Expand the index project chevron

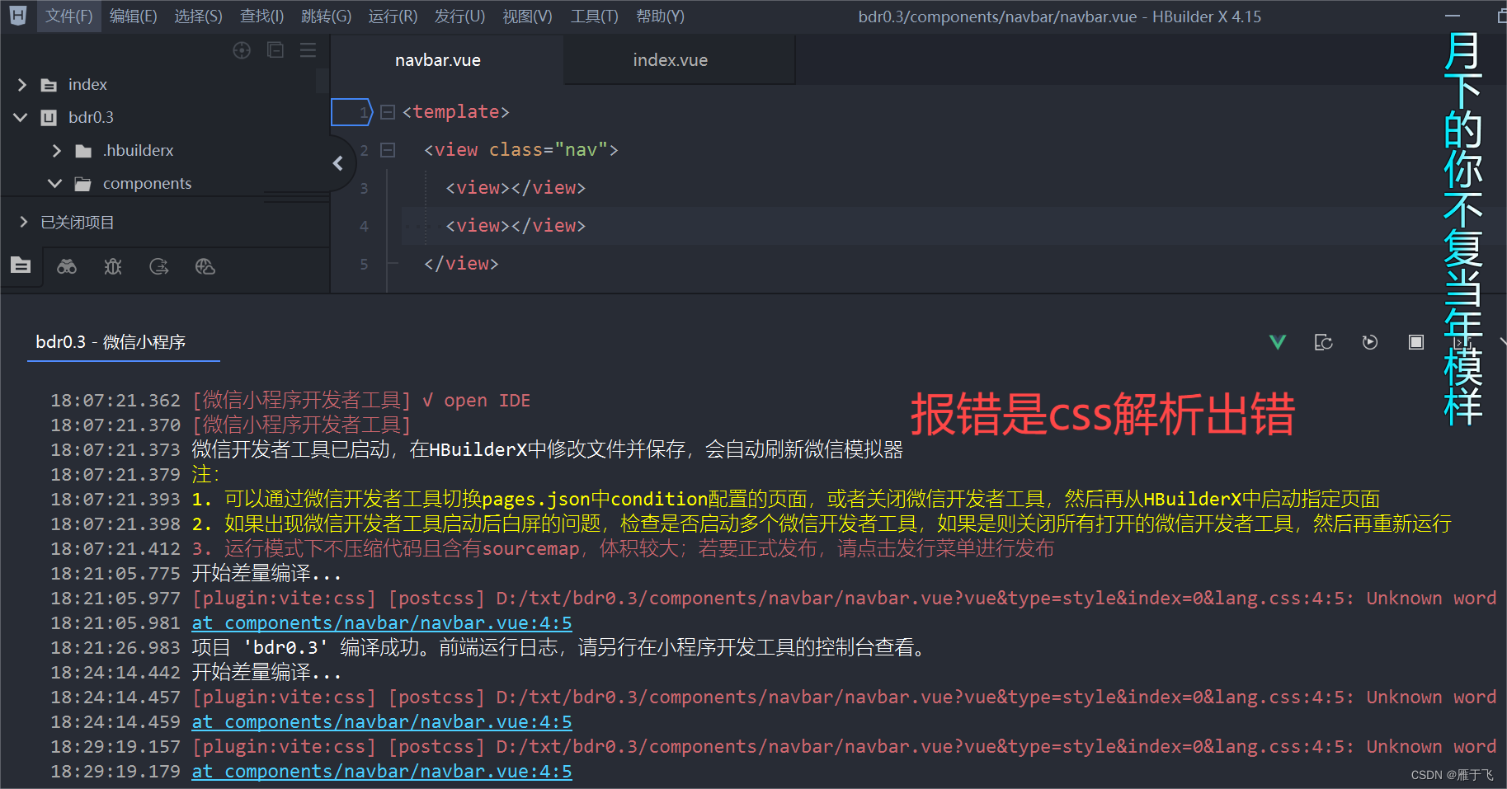click(22, 85)
